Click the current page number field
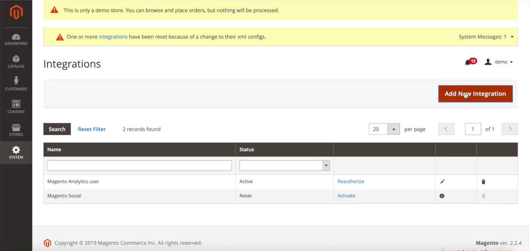The width and height of the screenshot is (529, 251). [473, 129]
